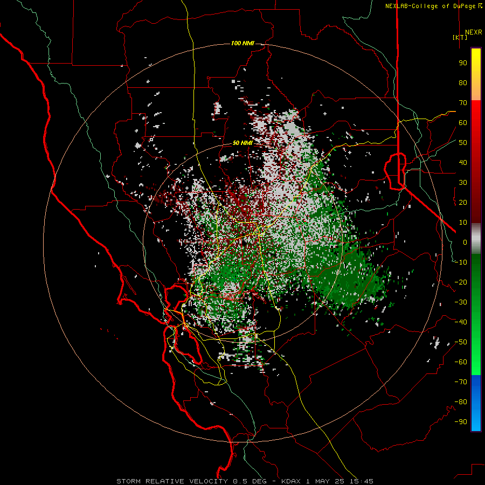The image size is (485, 485).
Task: Select the -60 value on the velocity scale
Action: tap(461, 362)
